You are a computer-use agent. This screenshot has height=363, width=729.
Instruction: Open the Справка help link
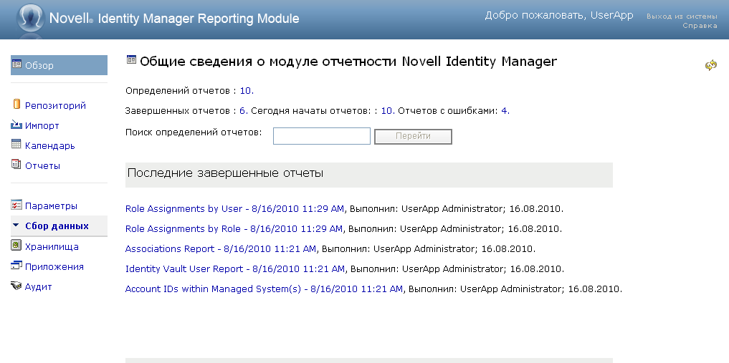pyautogui.click(x=700, y=26)
